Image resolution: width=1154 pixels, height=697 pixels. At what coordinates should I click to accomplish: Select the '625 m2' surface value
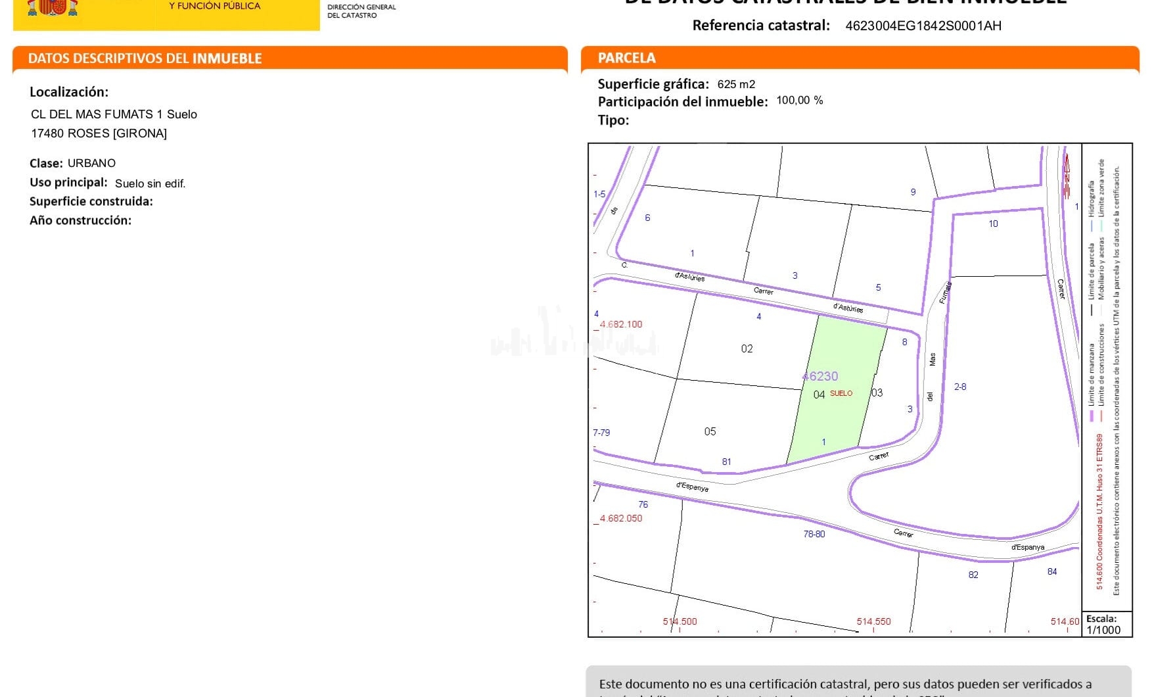tap(736, 84)
